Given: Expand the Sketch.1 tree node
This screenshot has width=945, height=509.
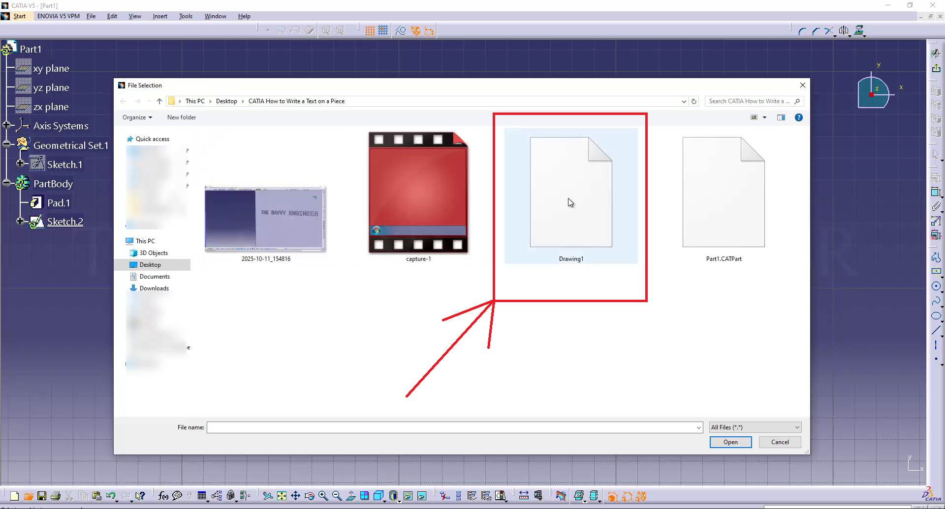Looking at the screenshot, I should (20, 163).
